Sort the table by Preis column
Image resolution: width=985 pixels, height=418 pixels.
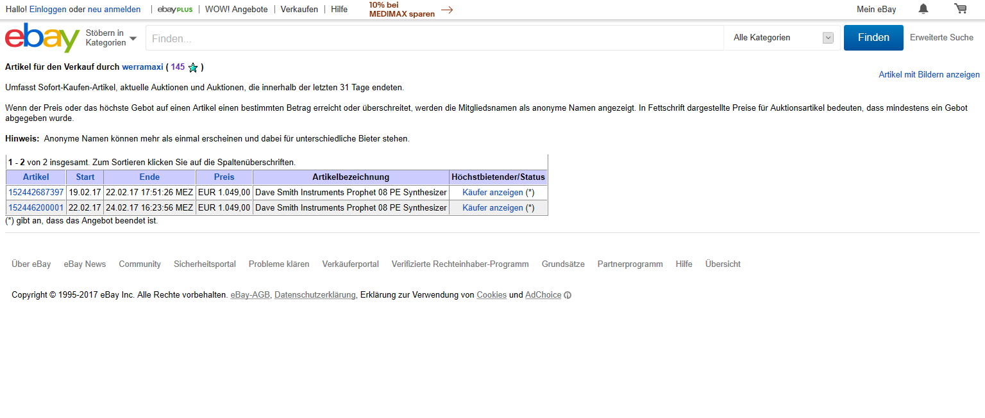tap(224, 177)
